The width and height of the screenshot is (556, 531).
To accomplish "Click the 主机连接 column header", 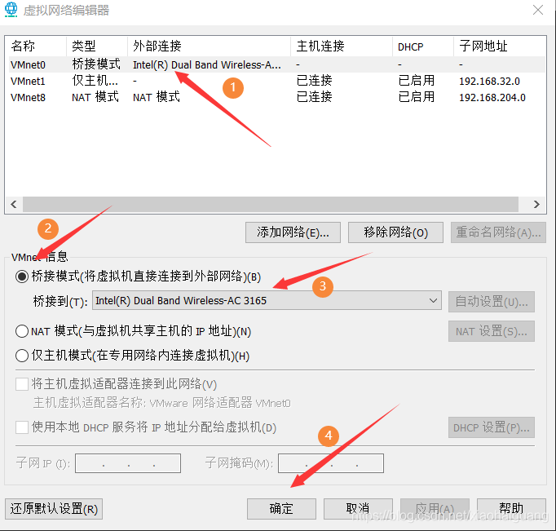I will click(342, 46).
